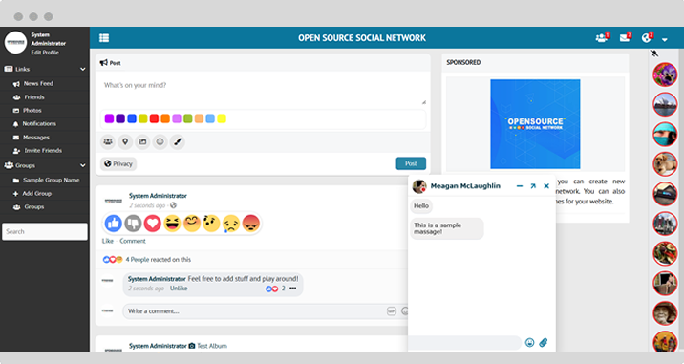Click the tag friends icon in composer
Image resolution: width=684 pixels, height=364 pixels.
click(x=108, y=141)
